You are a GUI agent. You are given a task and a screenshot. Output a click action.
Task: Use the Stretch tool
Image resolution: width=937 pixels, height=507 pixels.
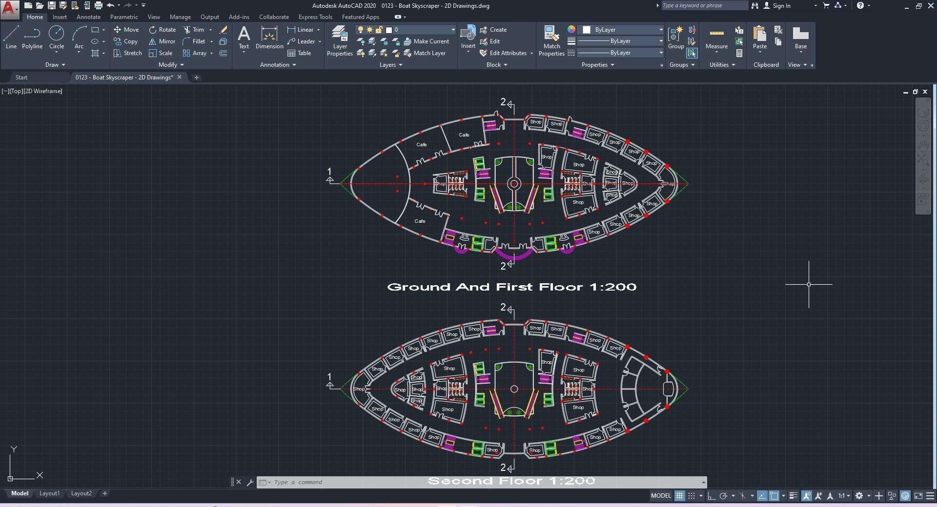[x=128, y=53]
